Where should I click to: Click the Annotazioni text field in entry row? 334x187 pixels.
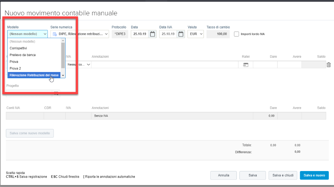pyautogui.click(x=165, y=65)
